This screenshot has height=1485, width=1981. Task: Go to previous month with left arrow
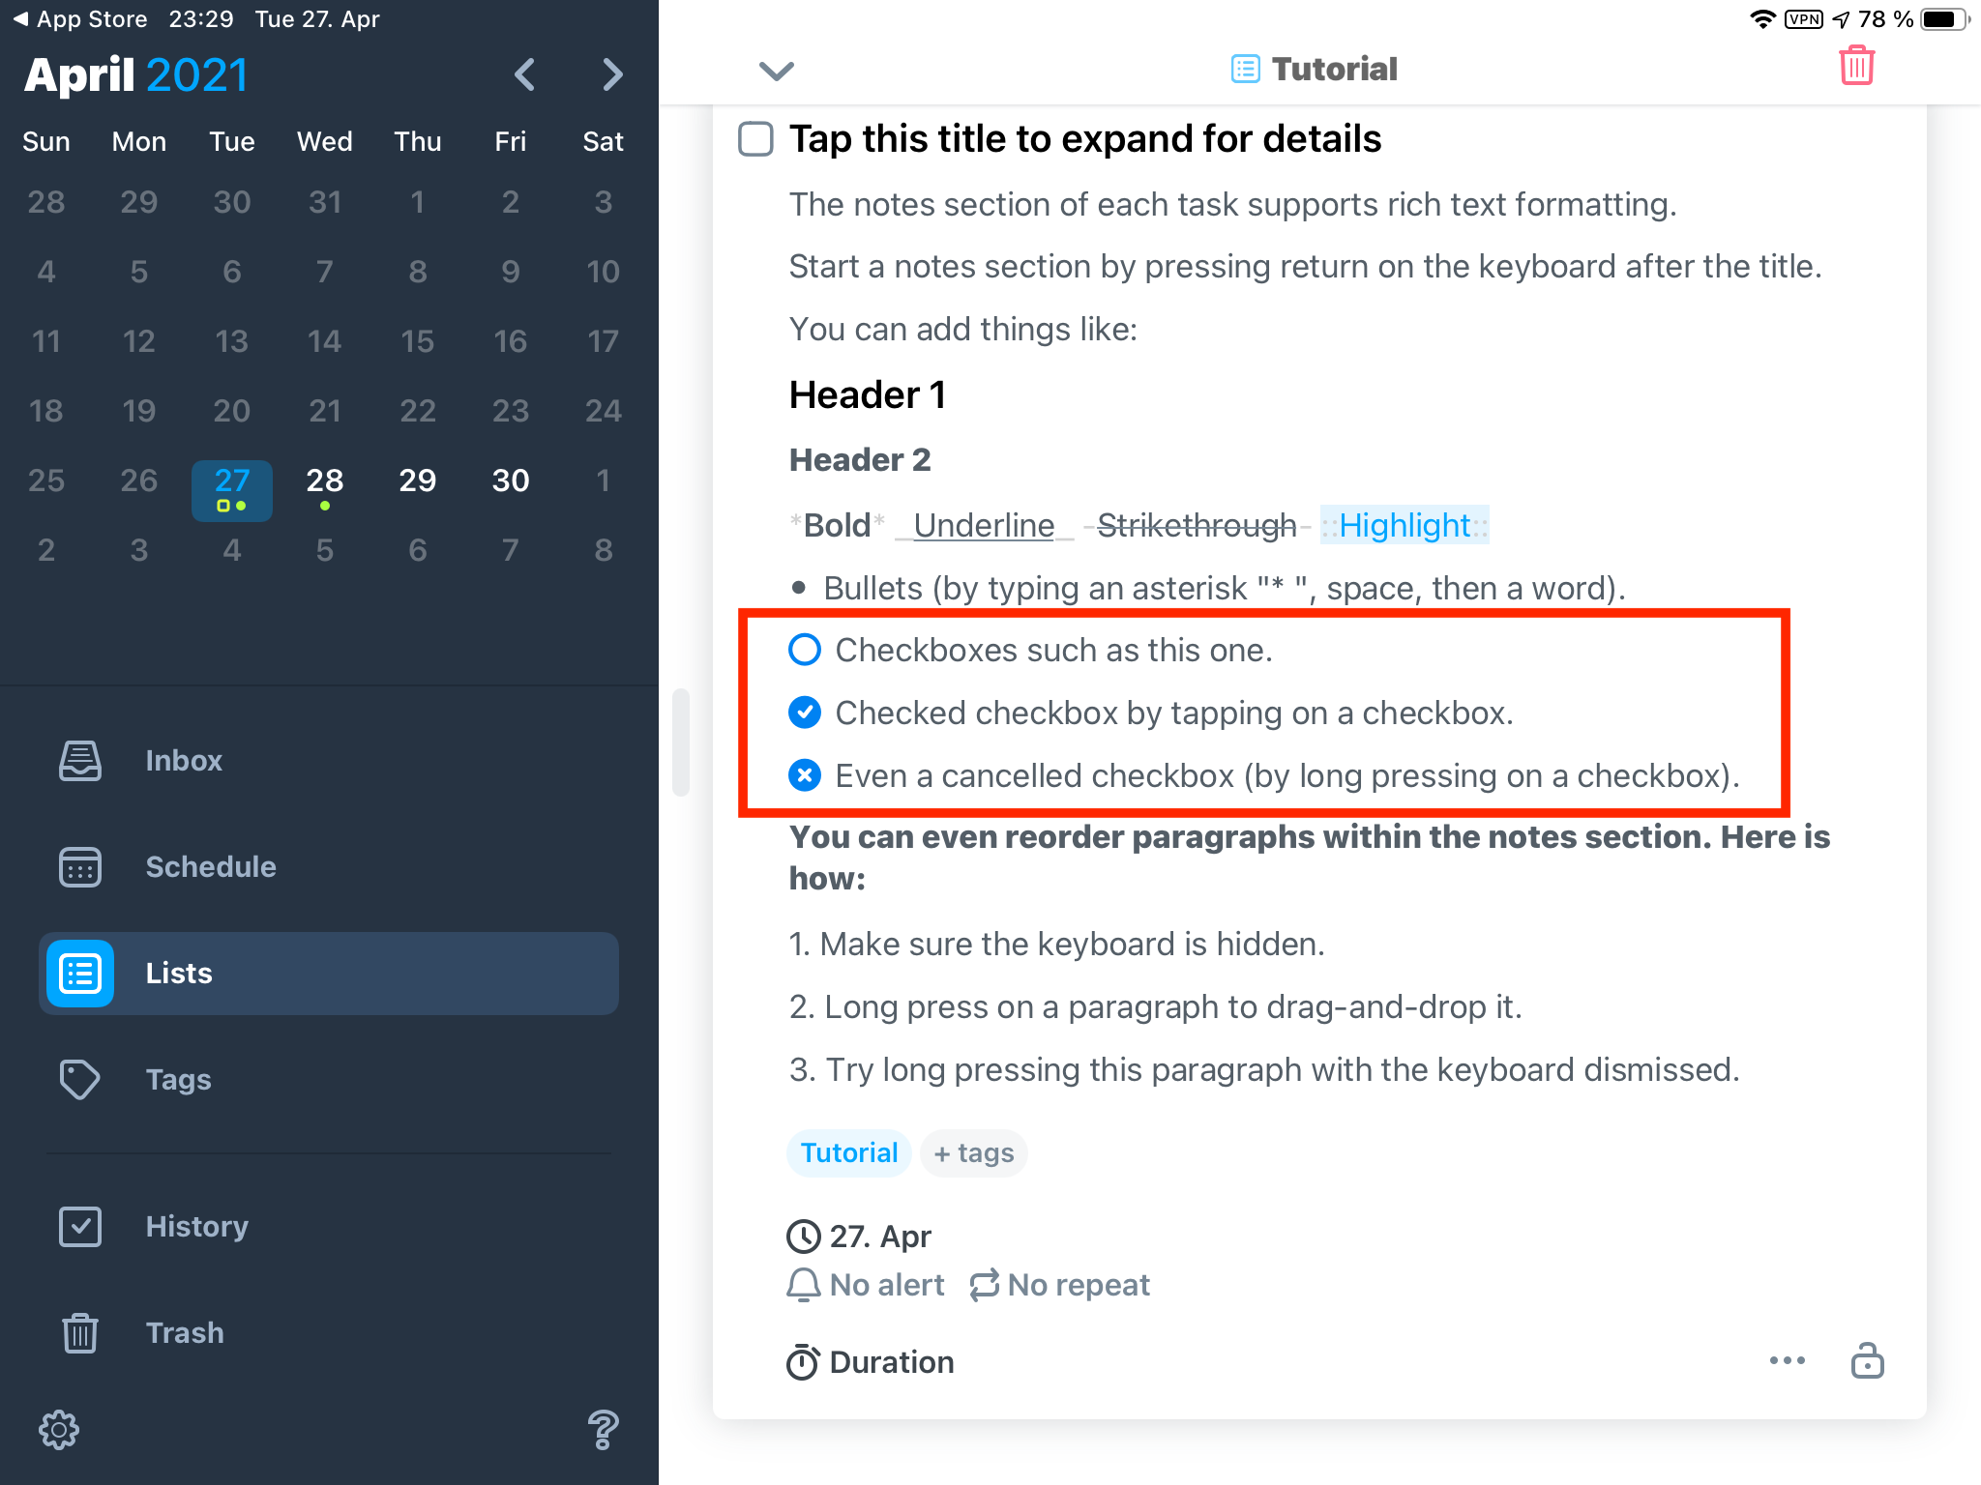525,74
